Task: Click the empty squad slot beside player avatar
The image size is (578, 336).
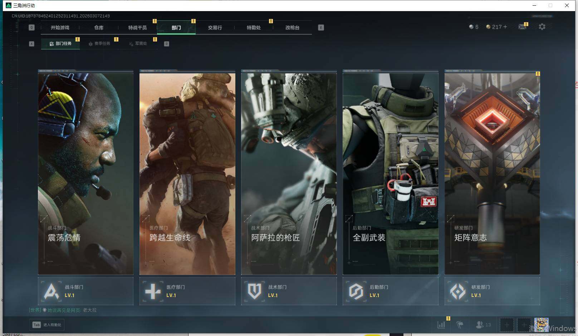Action: (x=524, y=325)
